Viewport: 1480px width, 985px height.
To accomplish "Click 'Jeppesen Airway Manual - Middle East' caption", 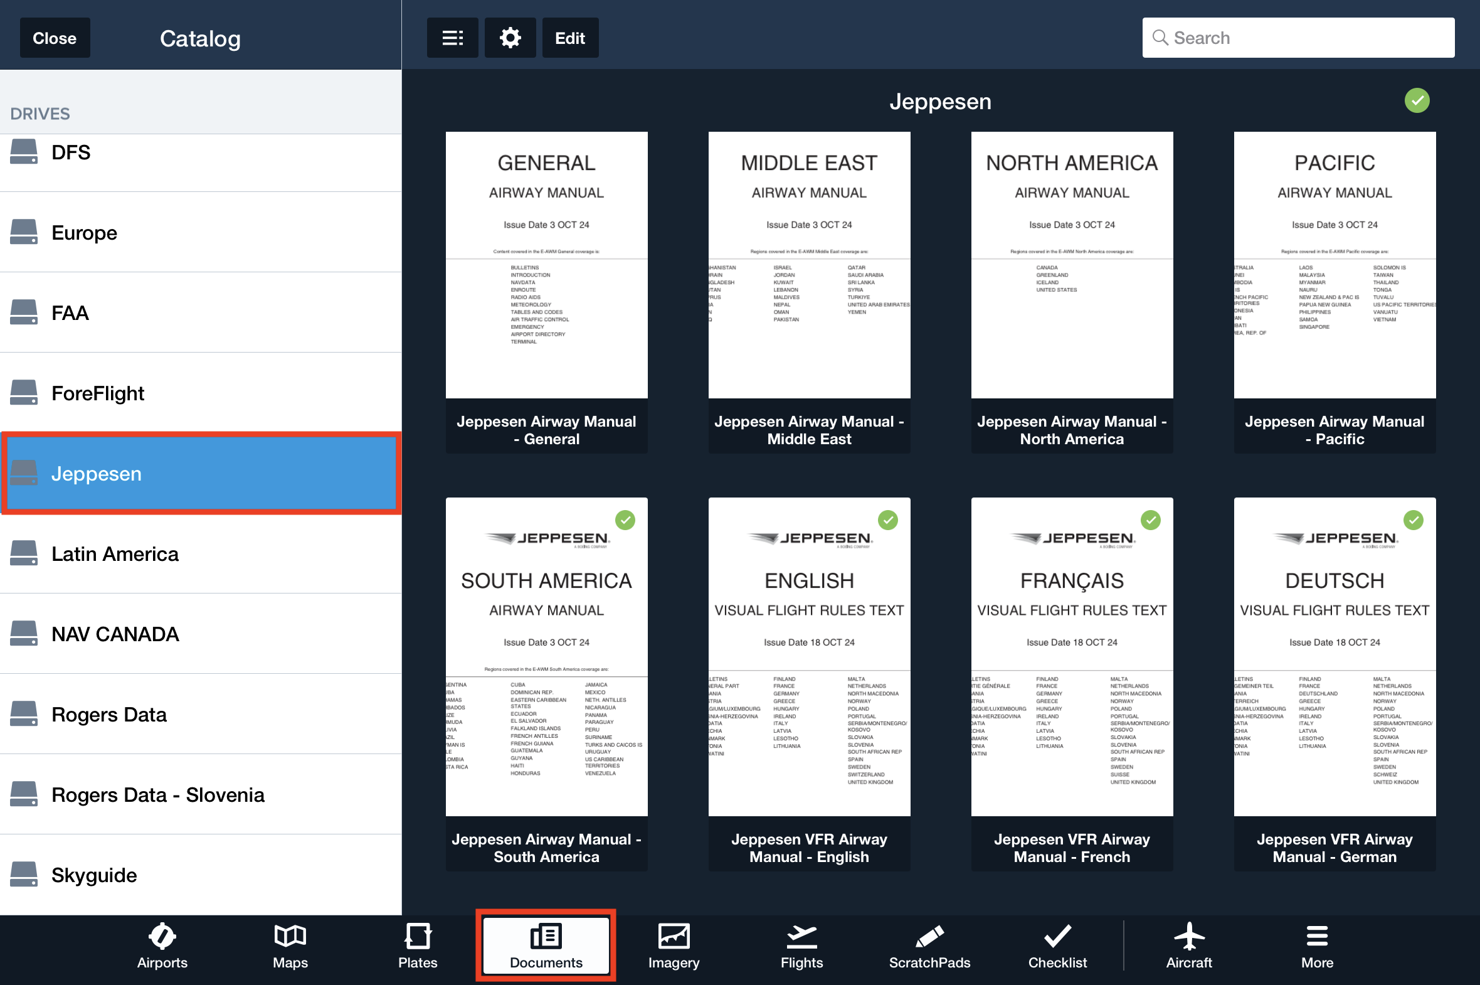I will pyautogui.click(x=809, y=430).
